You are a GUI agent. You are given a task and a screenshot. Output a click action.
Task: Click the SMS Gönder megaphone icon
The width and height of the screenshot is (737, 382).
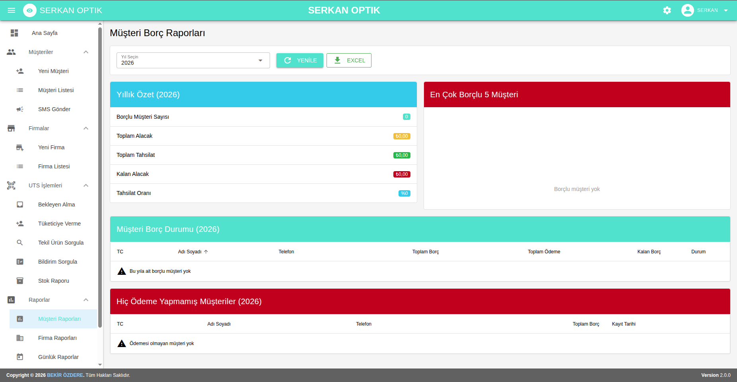[20, 109]
